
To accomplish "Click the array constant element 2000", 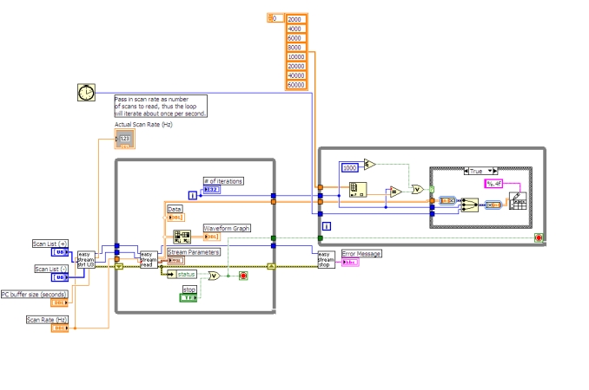I will pyautogui.click(x=296, y=19).
